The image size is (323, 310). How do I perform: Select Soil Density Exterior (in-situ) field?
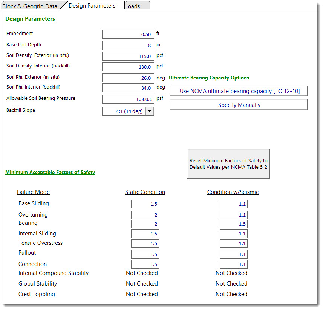(128, 56)
